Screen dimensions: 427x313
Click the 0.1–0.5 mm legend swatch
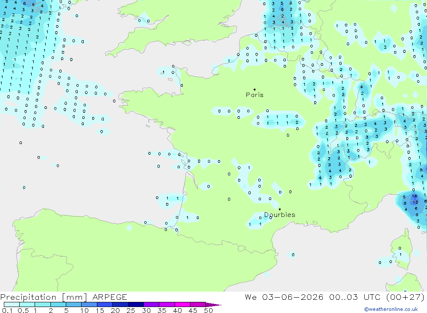pyautogui.click(x=12, y=304)
